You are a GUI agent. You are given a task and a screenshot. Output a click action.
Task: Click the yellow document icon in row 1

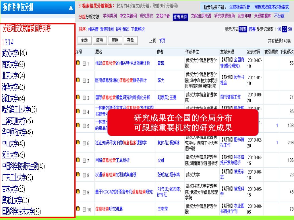point(78,63)
